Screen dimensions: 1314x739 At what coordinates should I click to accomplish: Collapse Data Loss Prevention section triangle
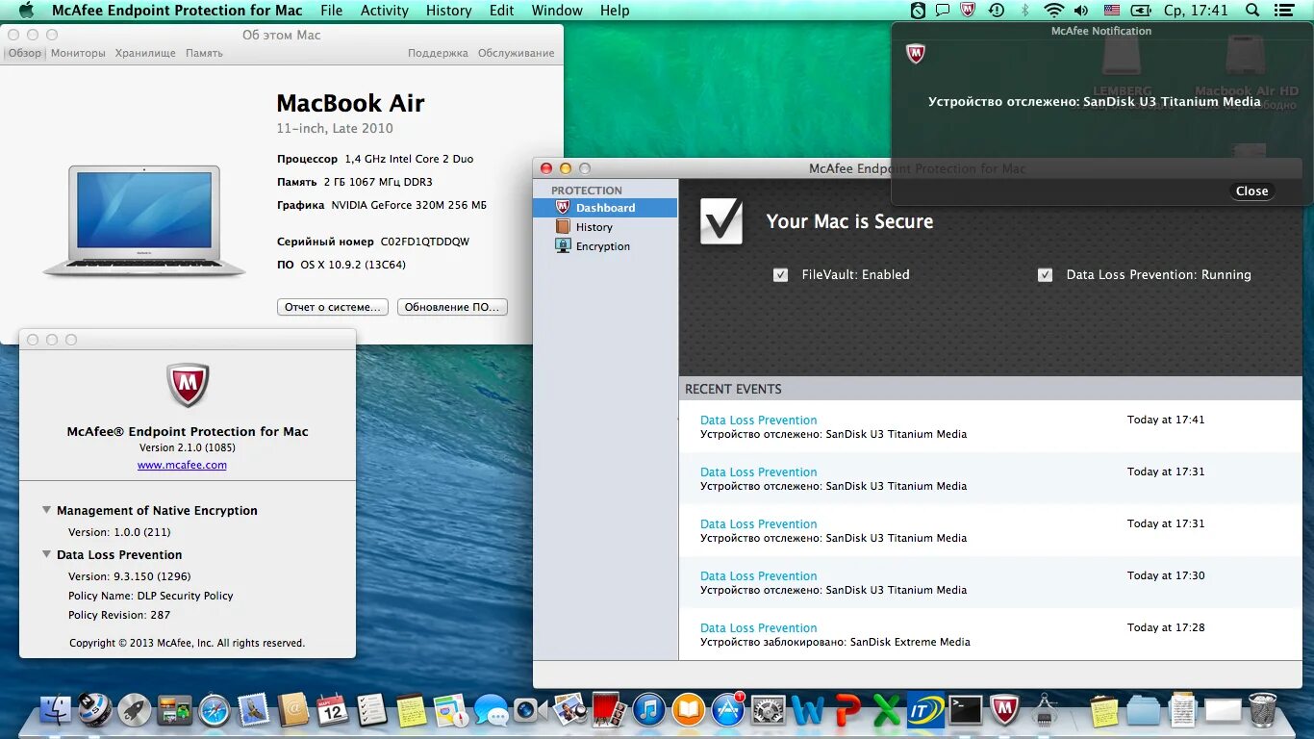pyautogui.click(x=47, y=554)
